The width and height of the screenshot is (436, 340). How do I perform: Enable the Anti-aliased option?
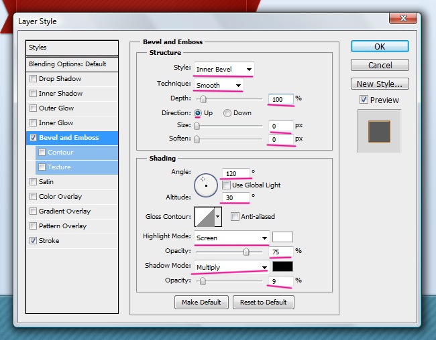[235, 217]
